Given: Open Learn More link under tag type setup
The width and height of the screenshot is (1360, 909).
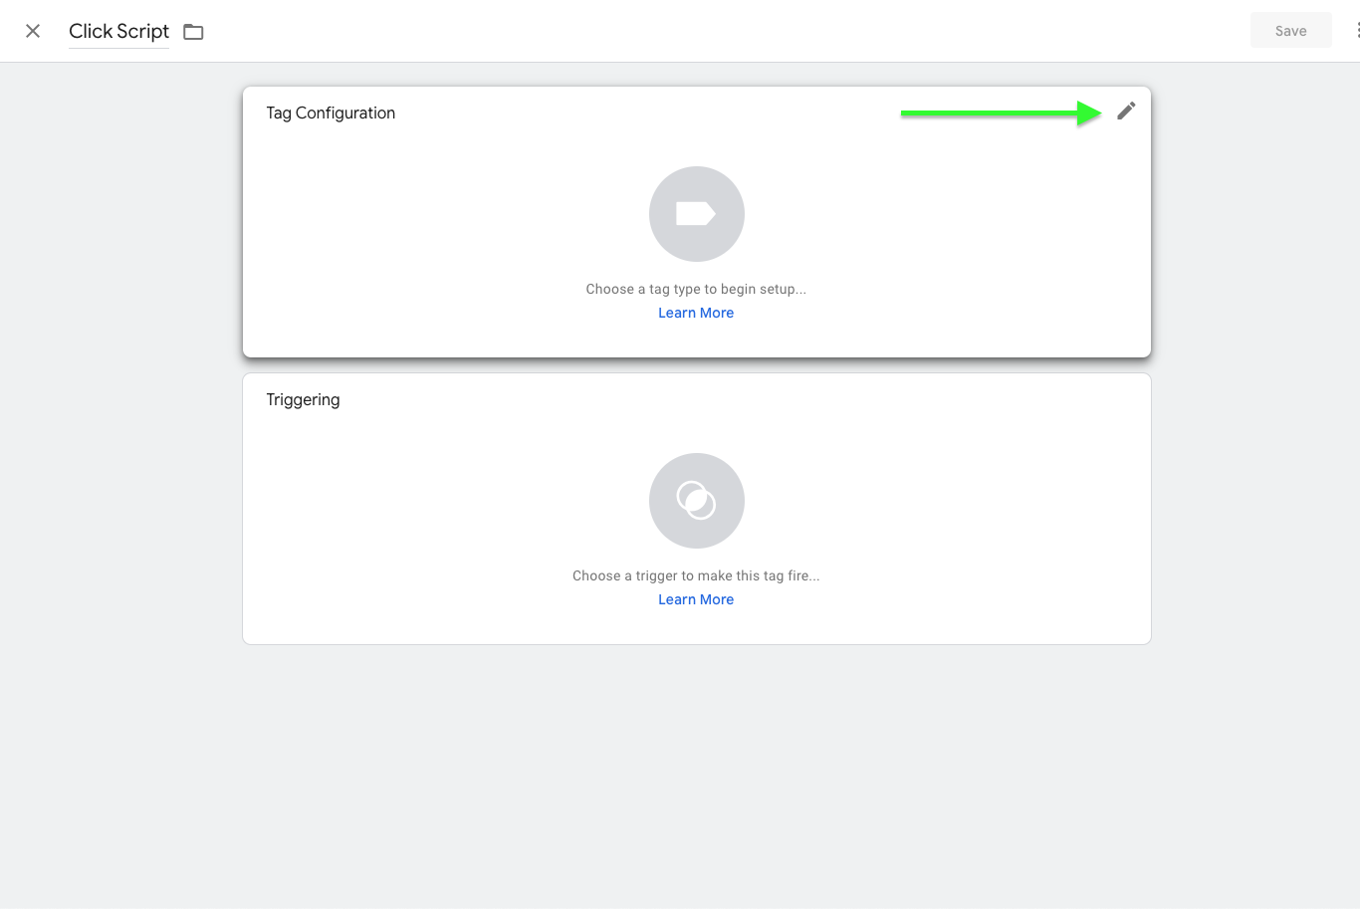Looking at the screenshot, I should [696, 313].
